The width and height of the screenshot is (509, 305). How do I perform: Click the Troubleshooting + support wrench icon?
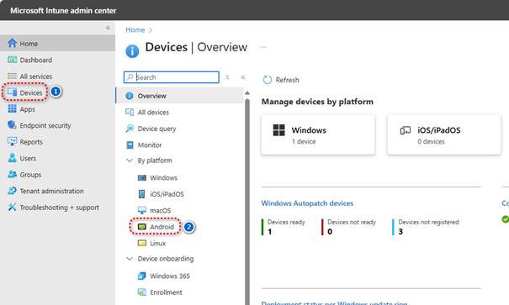(12, 208)
